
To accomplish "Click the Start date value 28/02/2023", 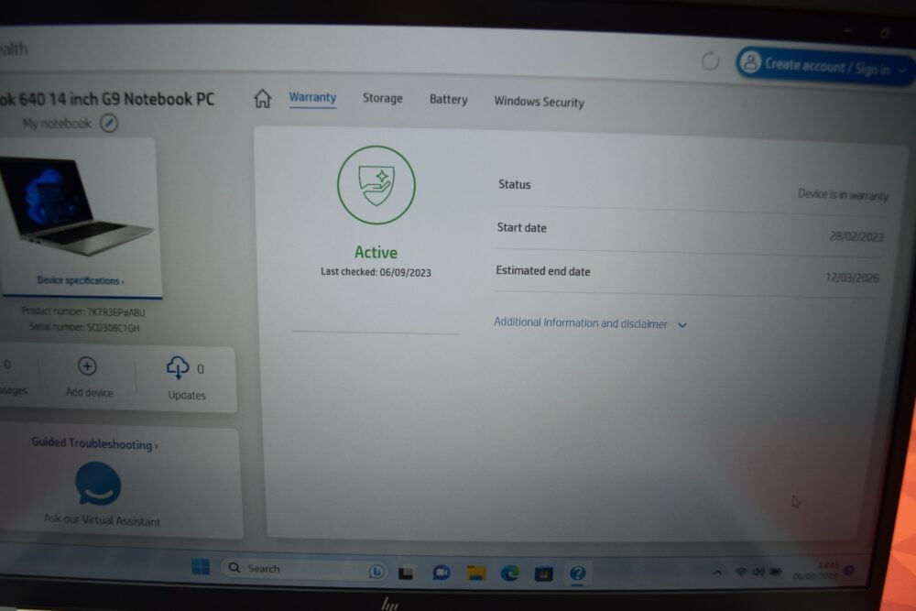I will click(856, 236).
